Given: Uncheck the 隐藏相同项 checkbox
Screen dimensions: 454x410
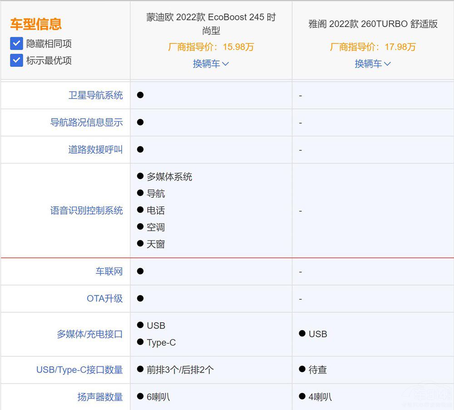Looking at the screenshot, I should (x=17, y=44).
